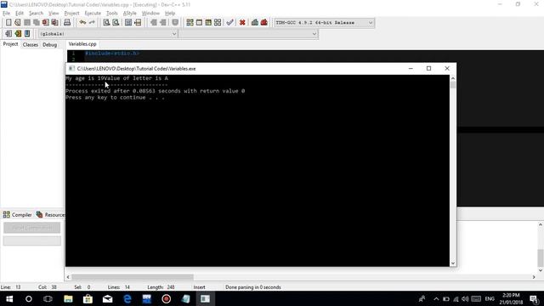The width and height of the screenshot is (544, 306).
Task: Open the Mail app from the taskbar
Action: [x=108, y=298]
